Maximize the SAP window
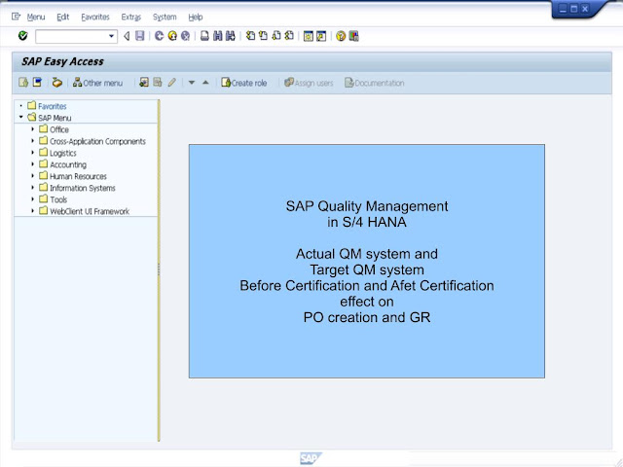623x467 pixels. pyautogui.click(x=573, y=9)
